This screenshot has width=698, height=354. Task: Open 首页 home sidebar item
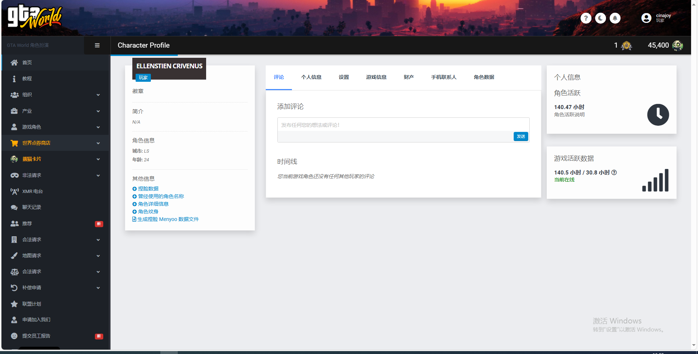click(x=55, y=63)
